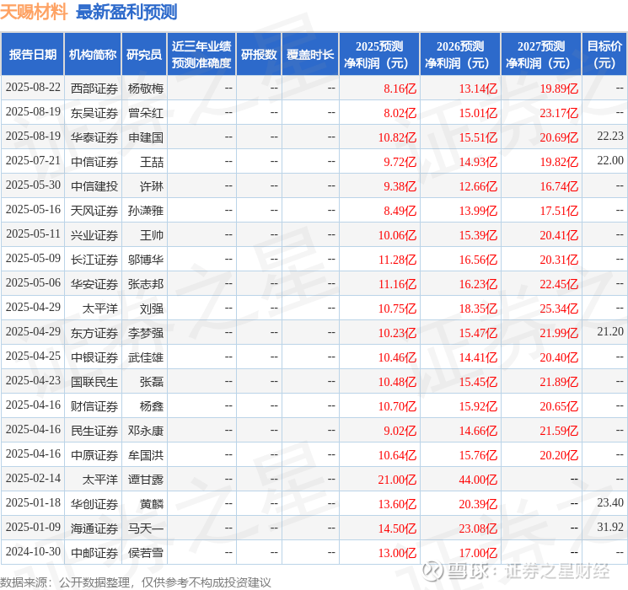
Task: Click analyst name 李梦强
Action: click(x=146, y=333)
